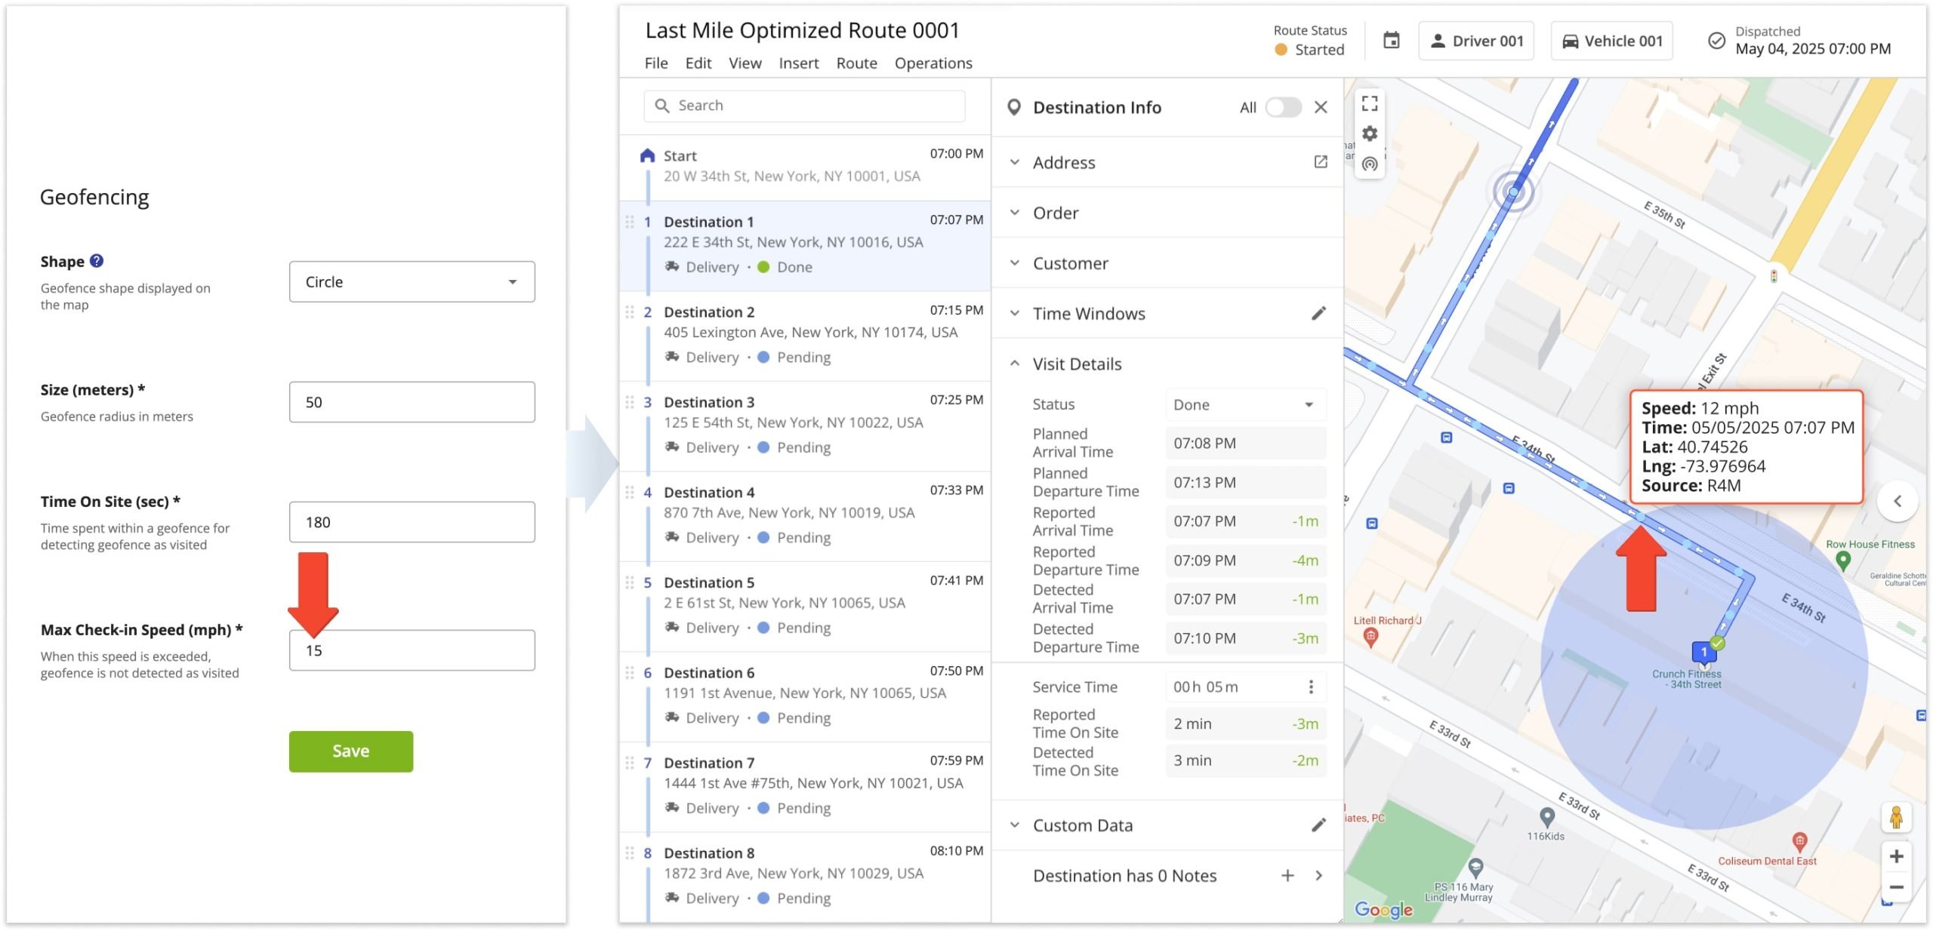Click the Coliseum Dental East map pin
This screenshot has height=931, width=1933.
[x=1799, y=841]
